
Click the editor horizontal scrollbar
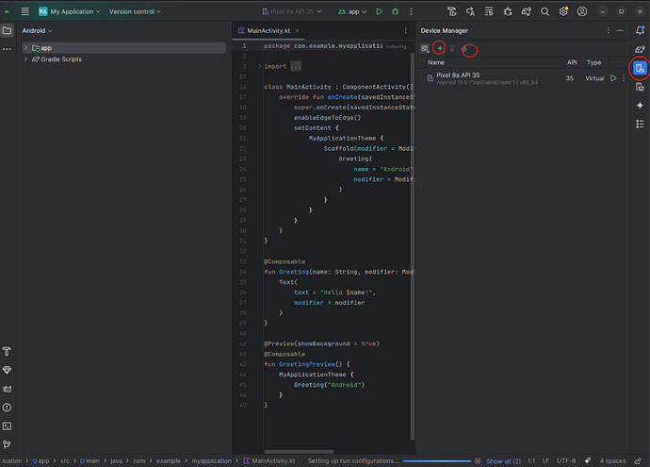click(299, 452)
